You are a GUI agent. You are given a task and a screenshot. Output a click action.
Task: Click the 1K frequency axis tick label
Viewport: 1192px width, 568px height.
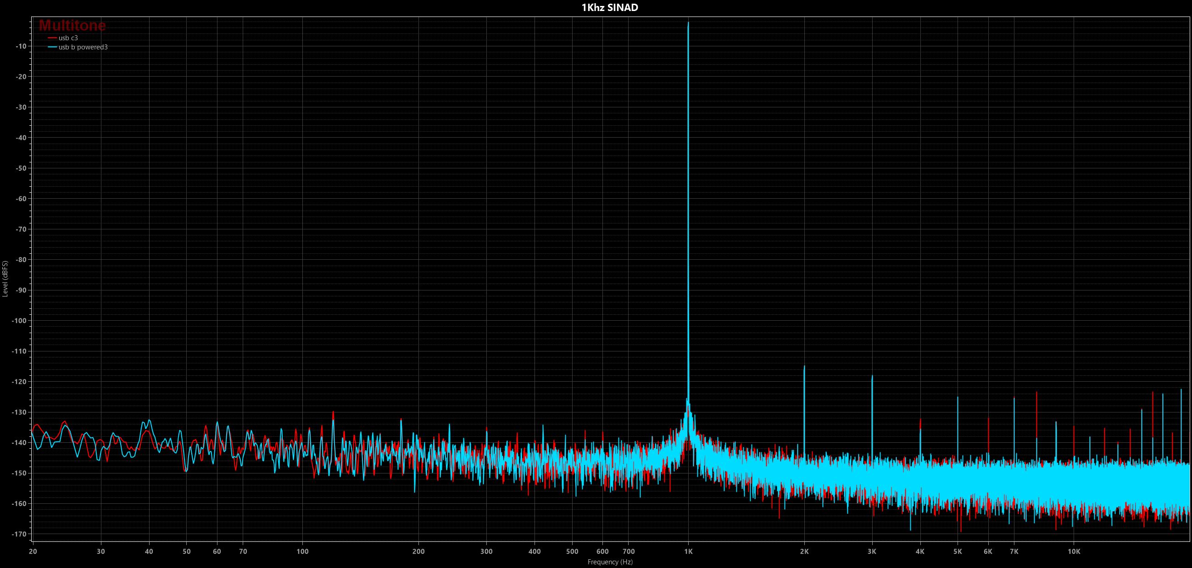[x=688, y=551]
